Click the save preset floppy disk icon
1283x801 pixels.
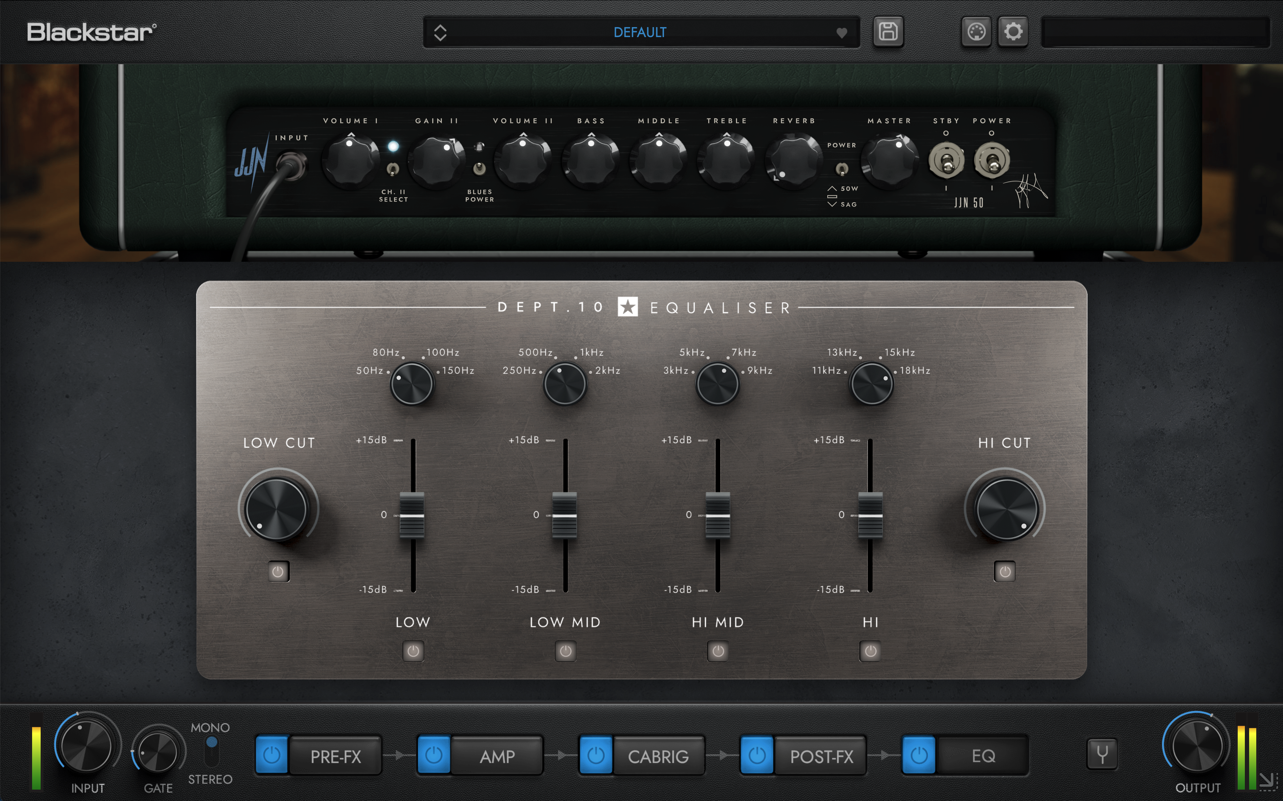coord(888,32)
